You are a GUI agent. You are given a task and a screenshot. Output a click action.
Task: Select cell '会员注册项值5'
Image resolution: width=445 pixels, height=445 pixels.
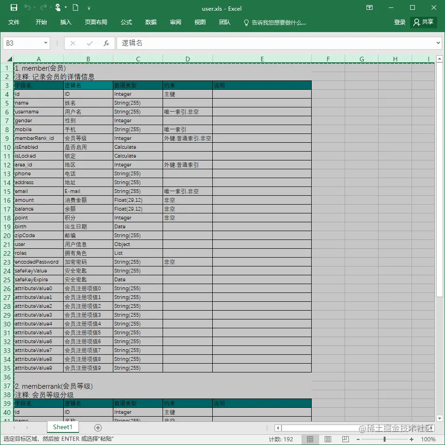click(88, 332)
